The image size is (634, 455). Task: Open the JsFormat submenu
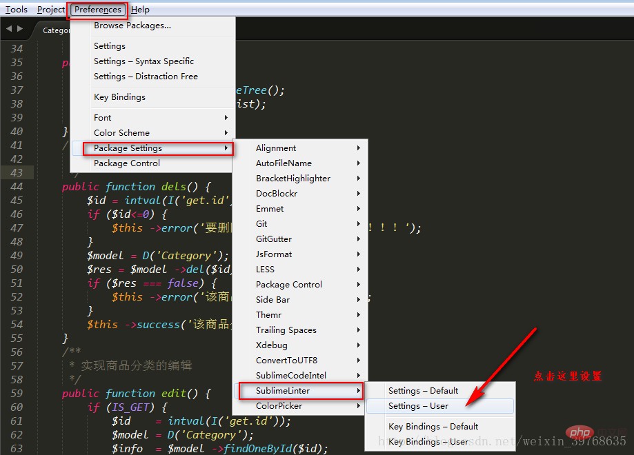point(300,254)
